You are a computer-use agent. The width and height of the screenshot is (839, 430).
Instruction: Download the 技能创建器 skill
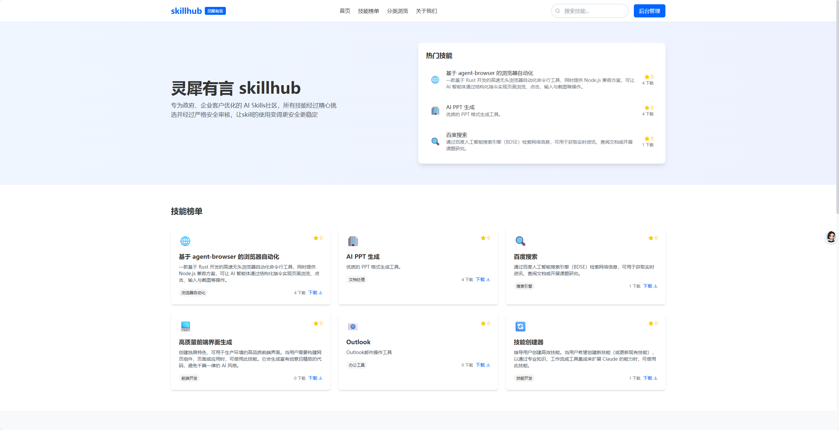pos(650,378)
